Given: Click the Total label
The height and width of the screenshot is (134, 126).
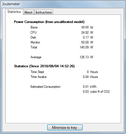Looking at the screenshot, I should click(34, 47).
